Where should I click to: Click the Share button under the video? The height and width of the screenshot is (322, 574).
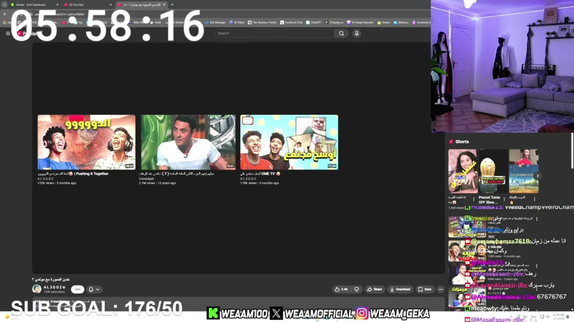point(374,289)
